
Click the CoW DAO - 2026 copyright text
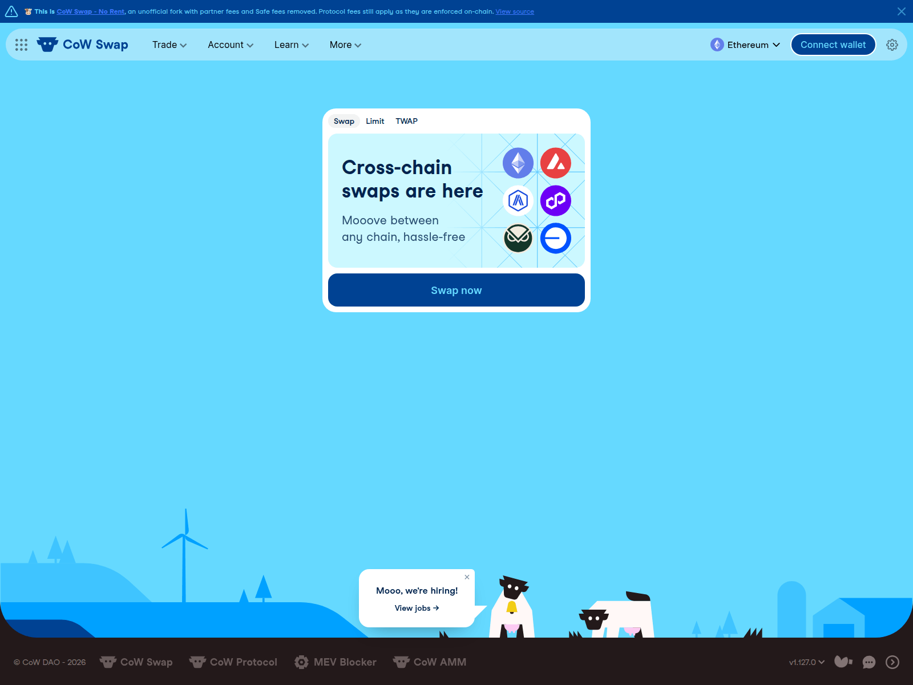point(50,662)
